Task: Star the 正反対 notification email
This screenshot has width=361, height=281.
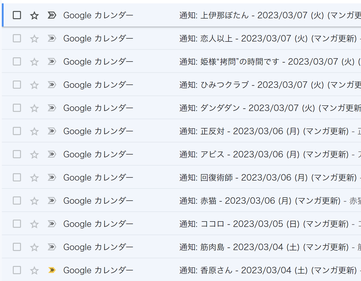Action: click(x=34, y=131)
